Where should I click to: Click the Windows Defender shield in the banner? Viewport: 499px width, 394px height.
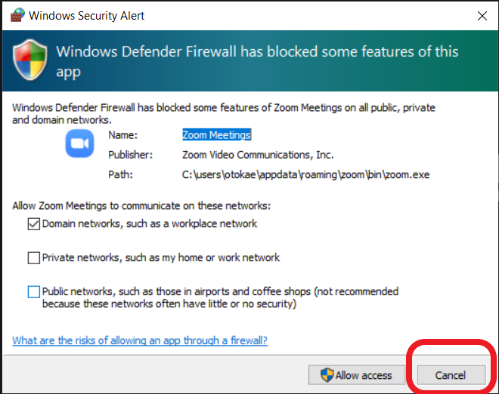tap(30, 60)
